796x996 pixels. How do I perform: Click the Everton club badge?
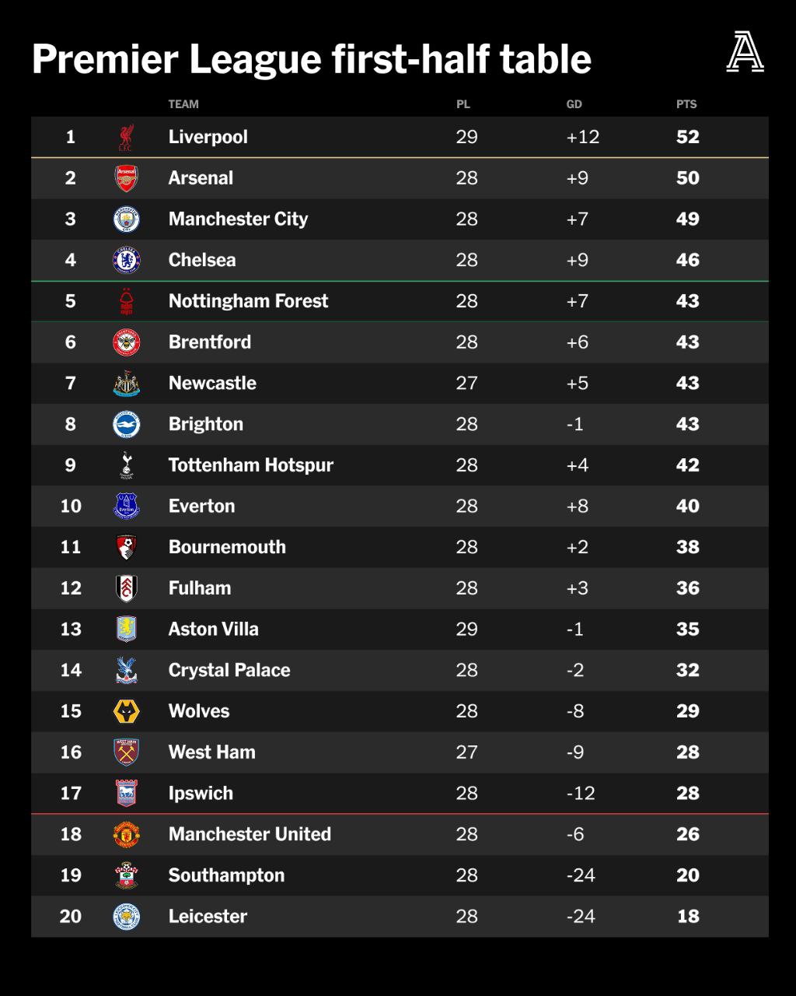coord(126,507)
